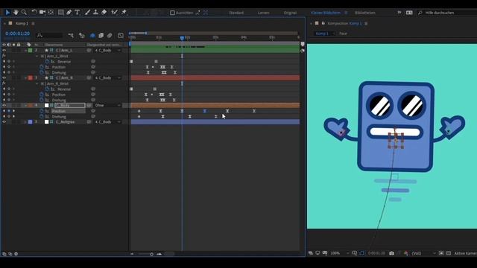The image size is (477, 268).
Task: Click the red label color of C | Arm_R
Action: pos(30,78)
